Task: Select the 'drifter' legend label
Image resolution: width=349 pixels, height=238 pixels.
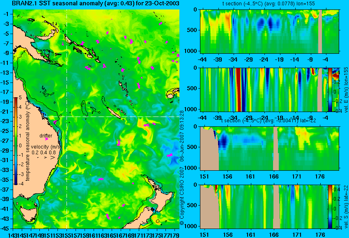Action: coord(46,136)
